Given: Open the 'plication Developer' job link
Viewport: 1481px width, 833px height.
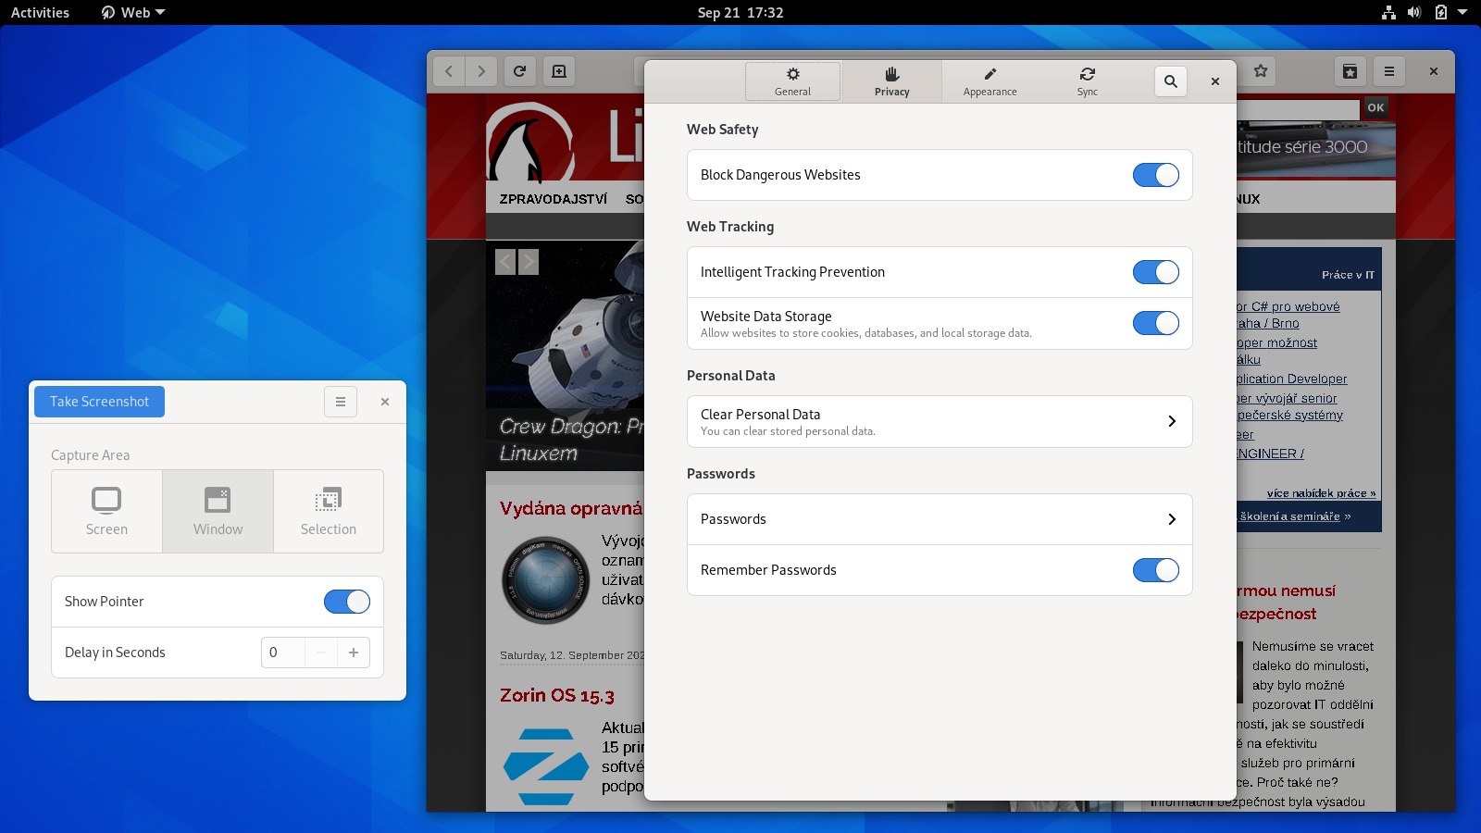Looking at the screenshot, I should pos(1292,379).
